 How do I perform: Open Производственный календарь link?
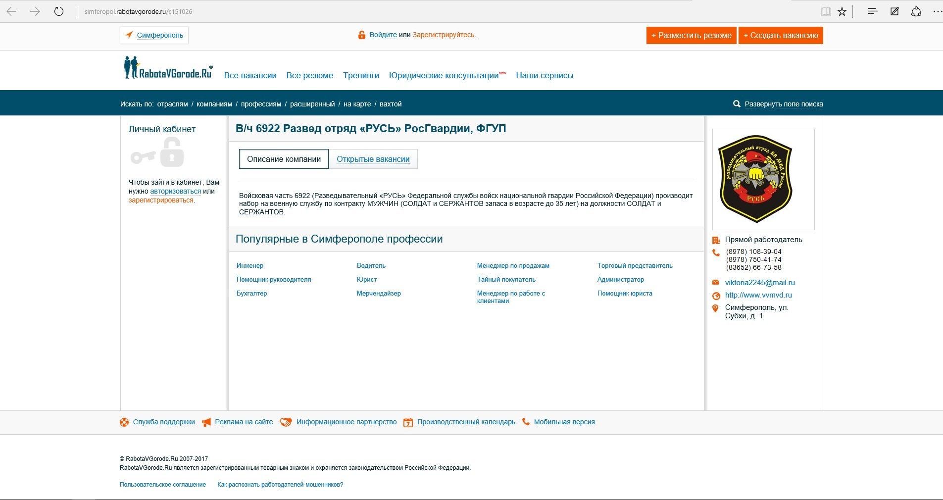466,422
